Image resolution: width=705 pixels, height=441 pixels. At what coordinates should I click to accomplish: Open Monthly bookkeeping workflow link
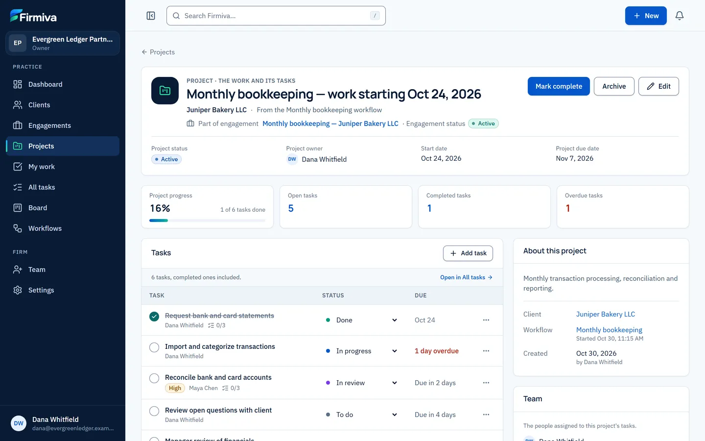coord(609,330)
